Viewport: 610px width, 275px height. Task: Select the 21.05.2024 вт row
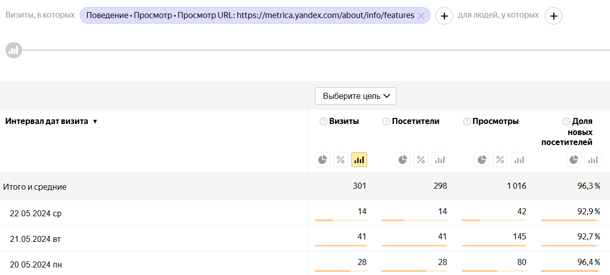[x=35, y=239]
